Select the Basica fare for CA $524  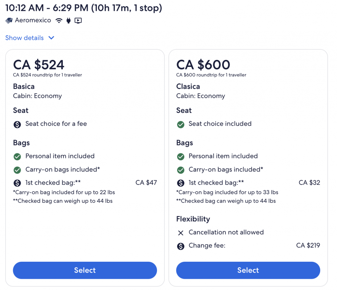pos(85,270)
